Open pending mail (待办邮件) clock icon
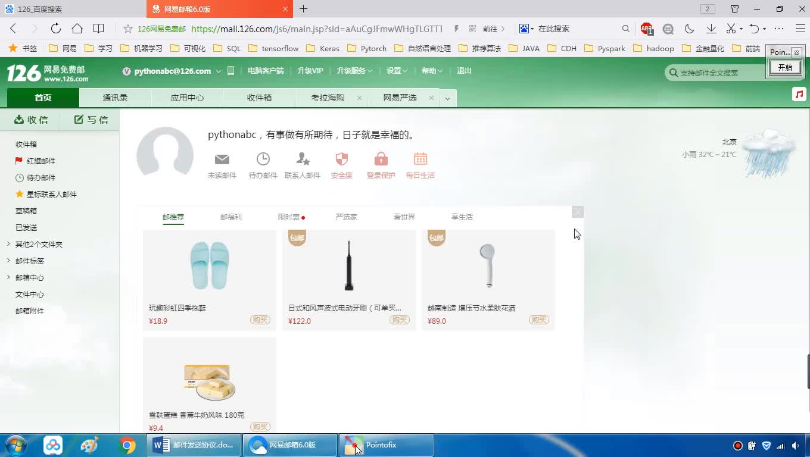Screen dimensions: 810x457 (x=263, y=159)
